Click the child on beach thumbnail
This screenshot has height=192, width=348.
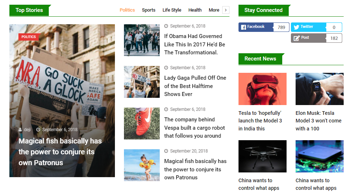(x=142, y=165)
